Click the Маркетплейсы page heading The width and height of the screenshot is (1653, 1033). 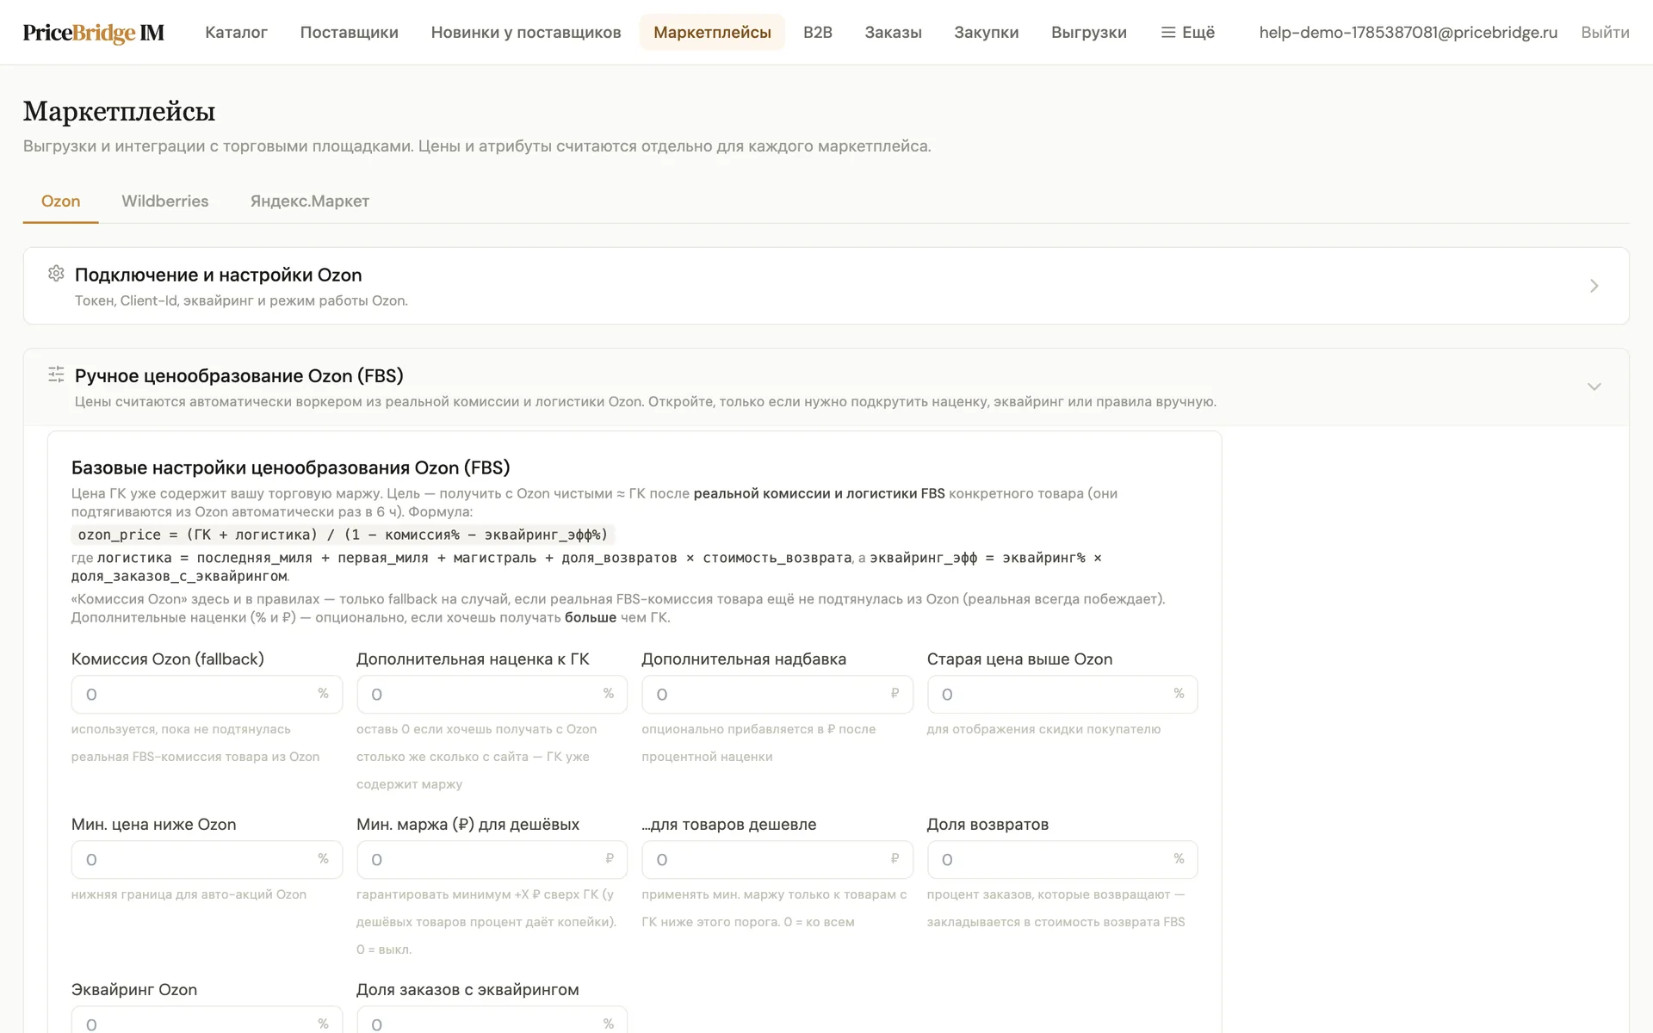click(119, 111)
